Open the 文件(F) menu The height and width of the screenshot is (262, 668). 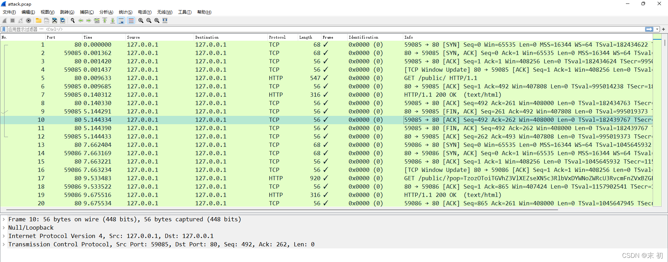coord(9,12)
